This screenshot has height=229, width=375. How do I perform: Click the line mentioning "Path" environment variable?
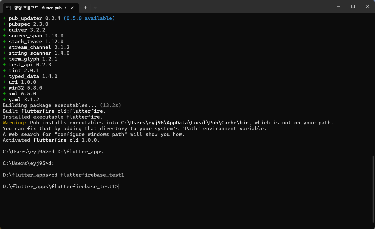(135, 128)
